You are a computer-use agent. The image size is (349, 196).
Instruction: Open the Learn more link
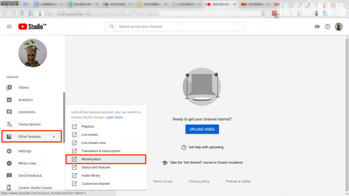[x=114, y=117]
